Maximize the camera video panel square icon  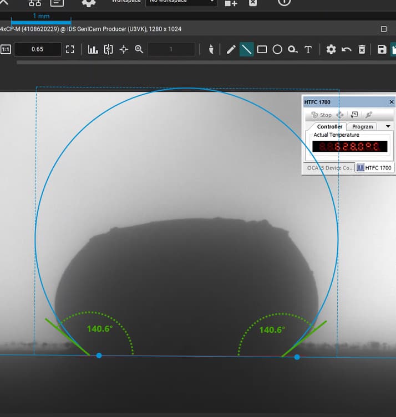click(x=383, y=29)
